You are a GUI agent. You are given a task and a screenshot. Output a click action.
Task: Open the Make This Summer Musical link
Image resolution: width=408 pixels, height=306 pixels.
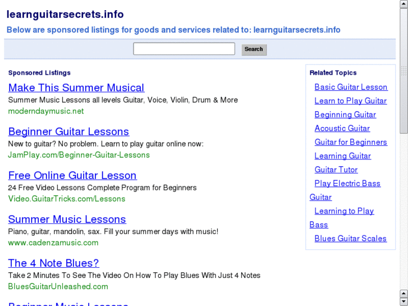click(76, 88)
